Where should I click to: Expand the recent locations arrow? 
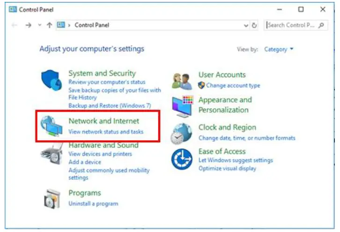(x=39, y=25)
